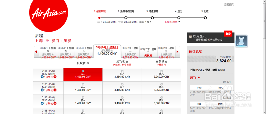The height and width of the screenshot is (114, 266).
Task: Click blue arrow icon for 1530 flight transfer
Action: (42, 77)
